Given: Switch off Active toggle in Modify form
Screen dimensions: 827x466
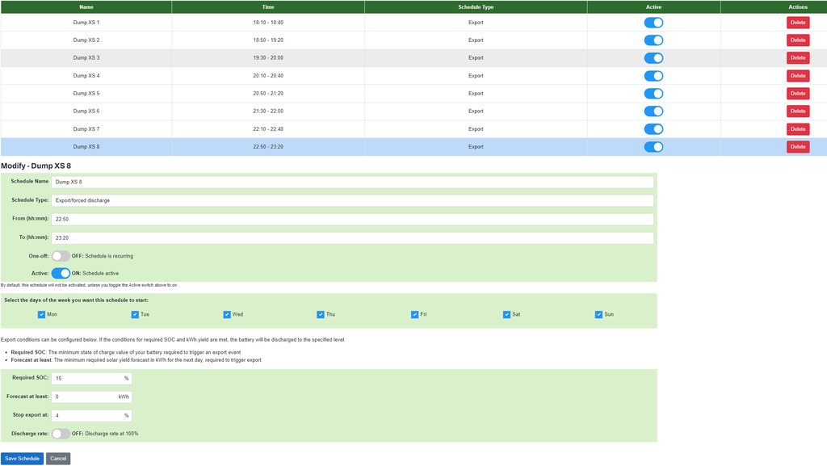Looking at the screenshot, I should click(x=61, y=274).
